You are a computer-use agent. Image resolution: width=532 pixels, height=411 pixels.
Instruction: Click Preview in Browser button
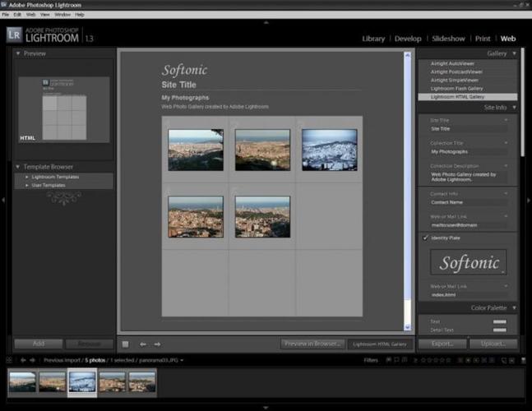312,344
